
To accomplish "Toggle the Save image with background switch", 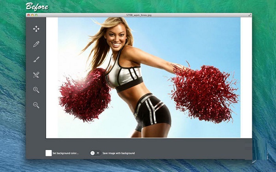I will coord(95,153).
